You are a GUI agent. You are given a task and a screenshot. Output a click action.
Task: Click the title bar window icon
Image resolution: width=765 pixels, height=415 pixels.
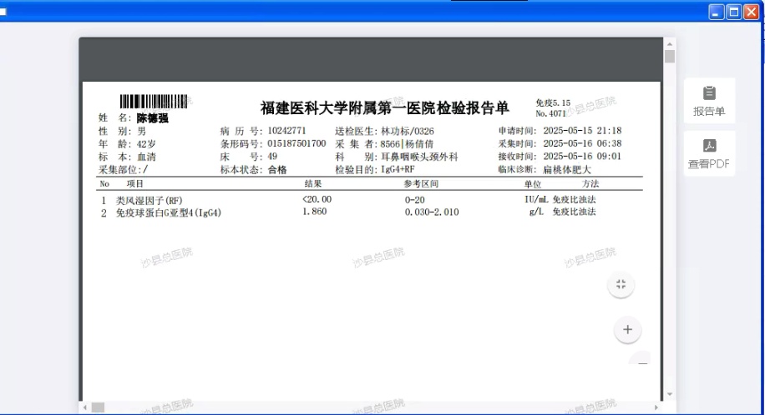3,11
